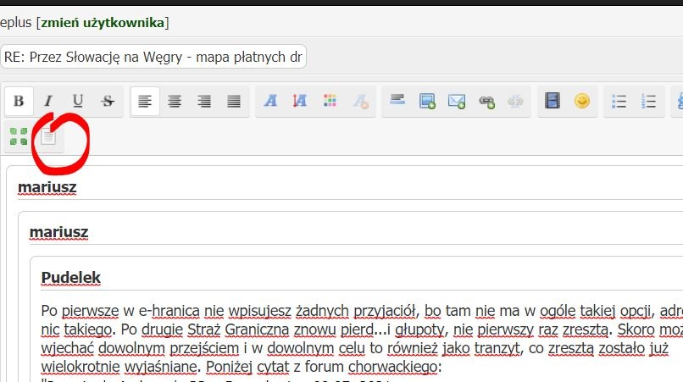This screenshot has height=382, width=683.
Task: Insert a numbered list
Action: 648,101
